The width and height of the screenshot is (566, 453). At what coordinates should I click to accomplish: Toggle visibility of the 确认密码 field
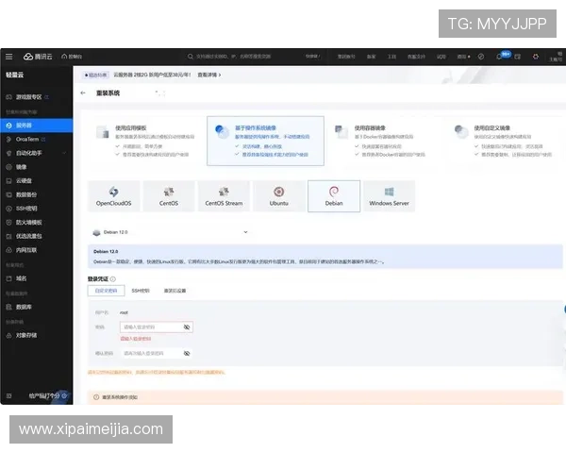click(x=187, y=353)
